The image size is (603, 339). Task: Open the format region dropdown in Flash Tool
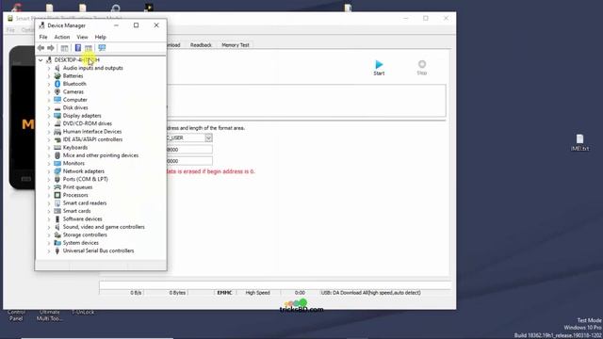(208, 137)
